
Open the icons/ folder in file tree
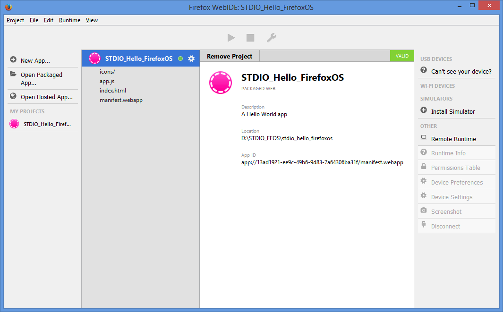click(x=107, y=72)
